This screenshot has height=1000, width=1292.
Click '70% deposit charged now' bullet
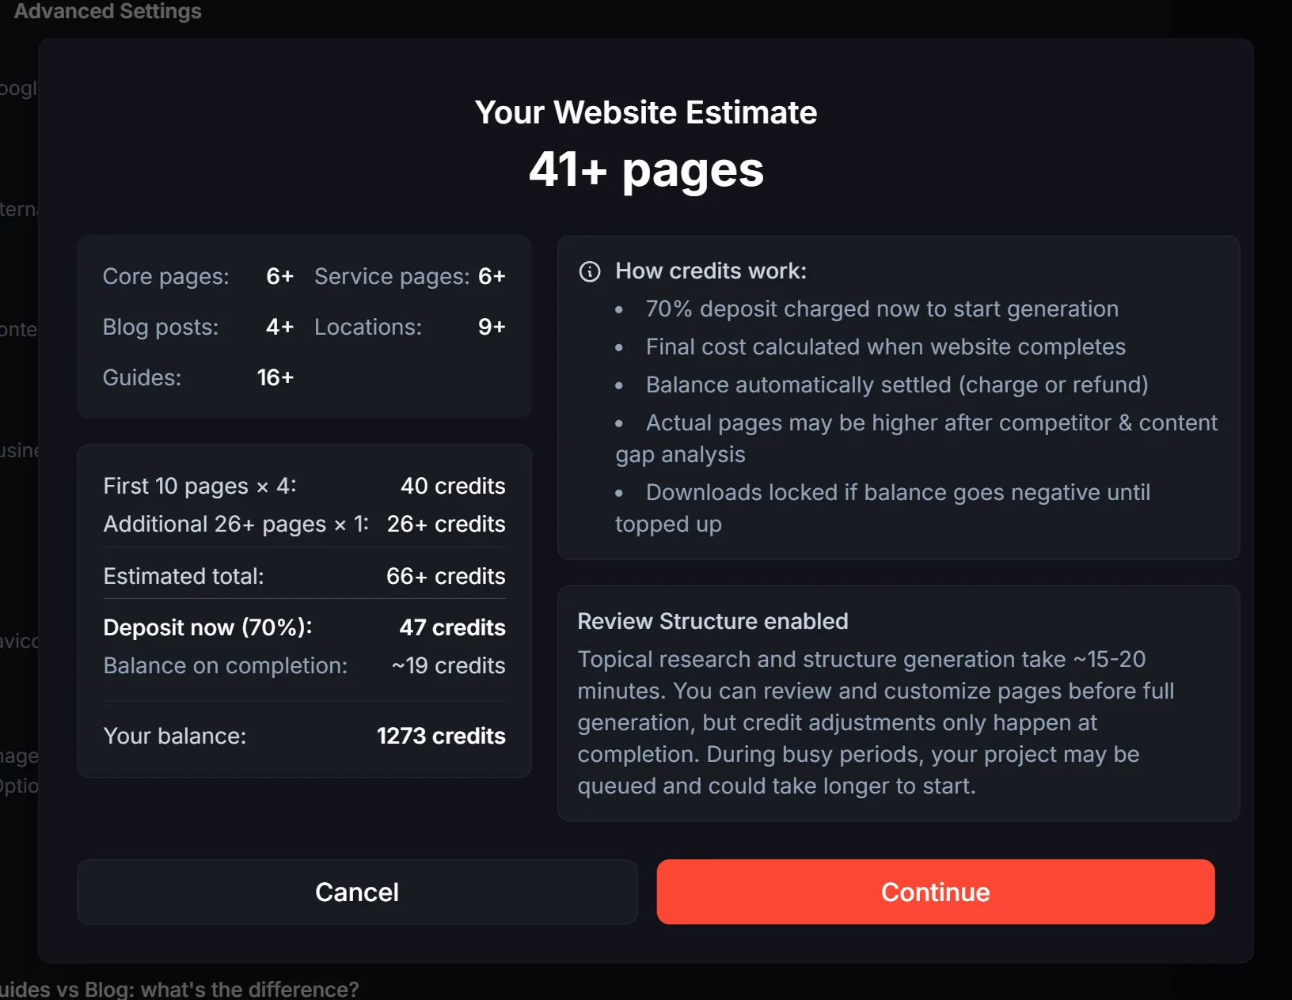click(882, 309)
